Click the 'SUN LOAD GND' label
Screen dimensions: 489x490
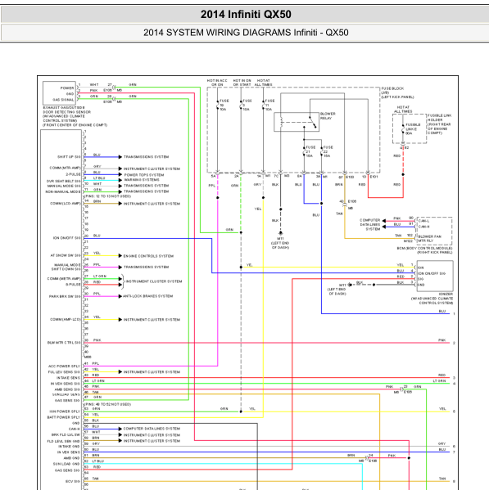point(66,464)
